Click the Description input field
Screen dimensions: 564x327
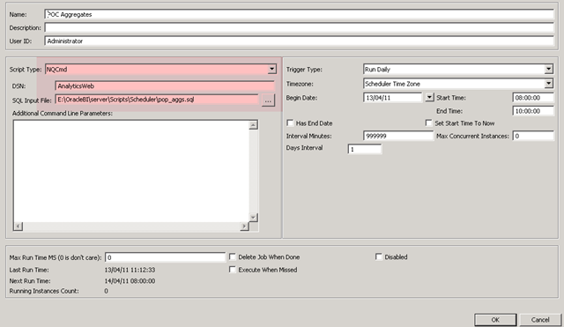coord(300,27)
